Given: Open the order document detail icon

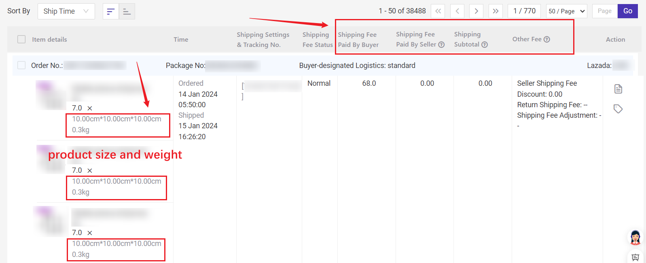Looking at the screenshot, I should coord(618,89).
